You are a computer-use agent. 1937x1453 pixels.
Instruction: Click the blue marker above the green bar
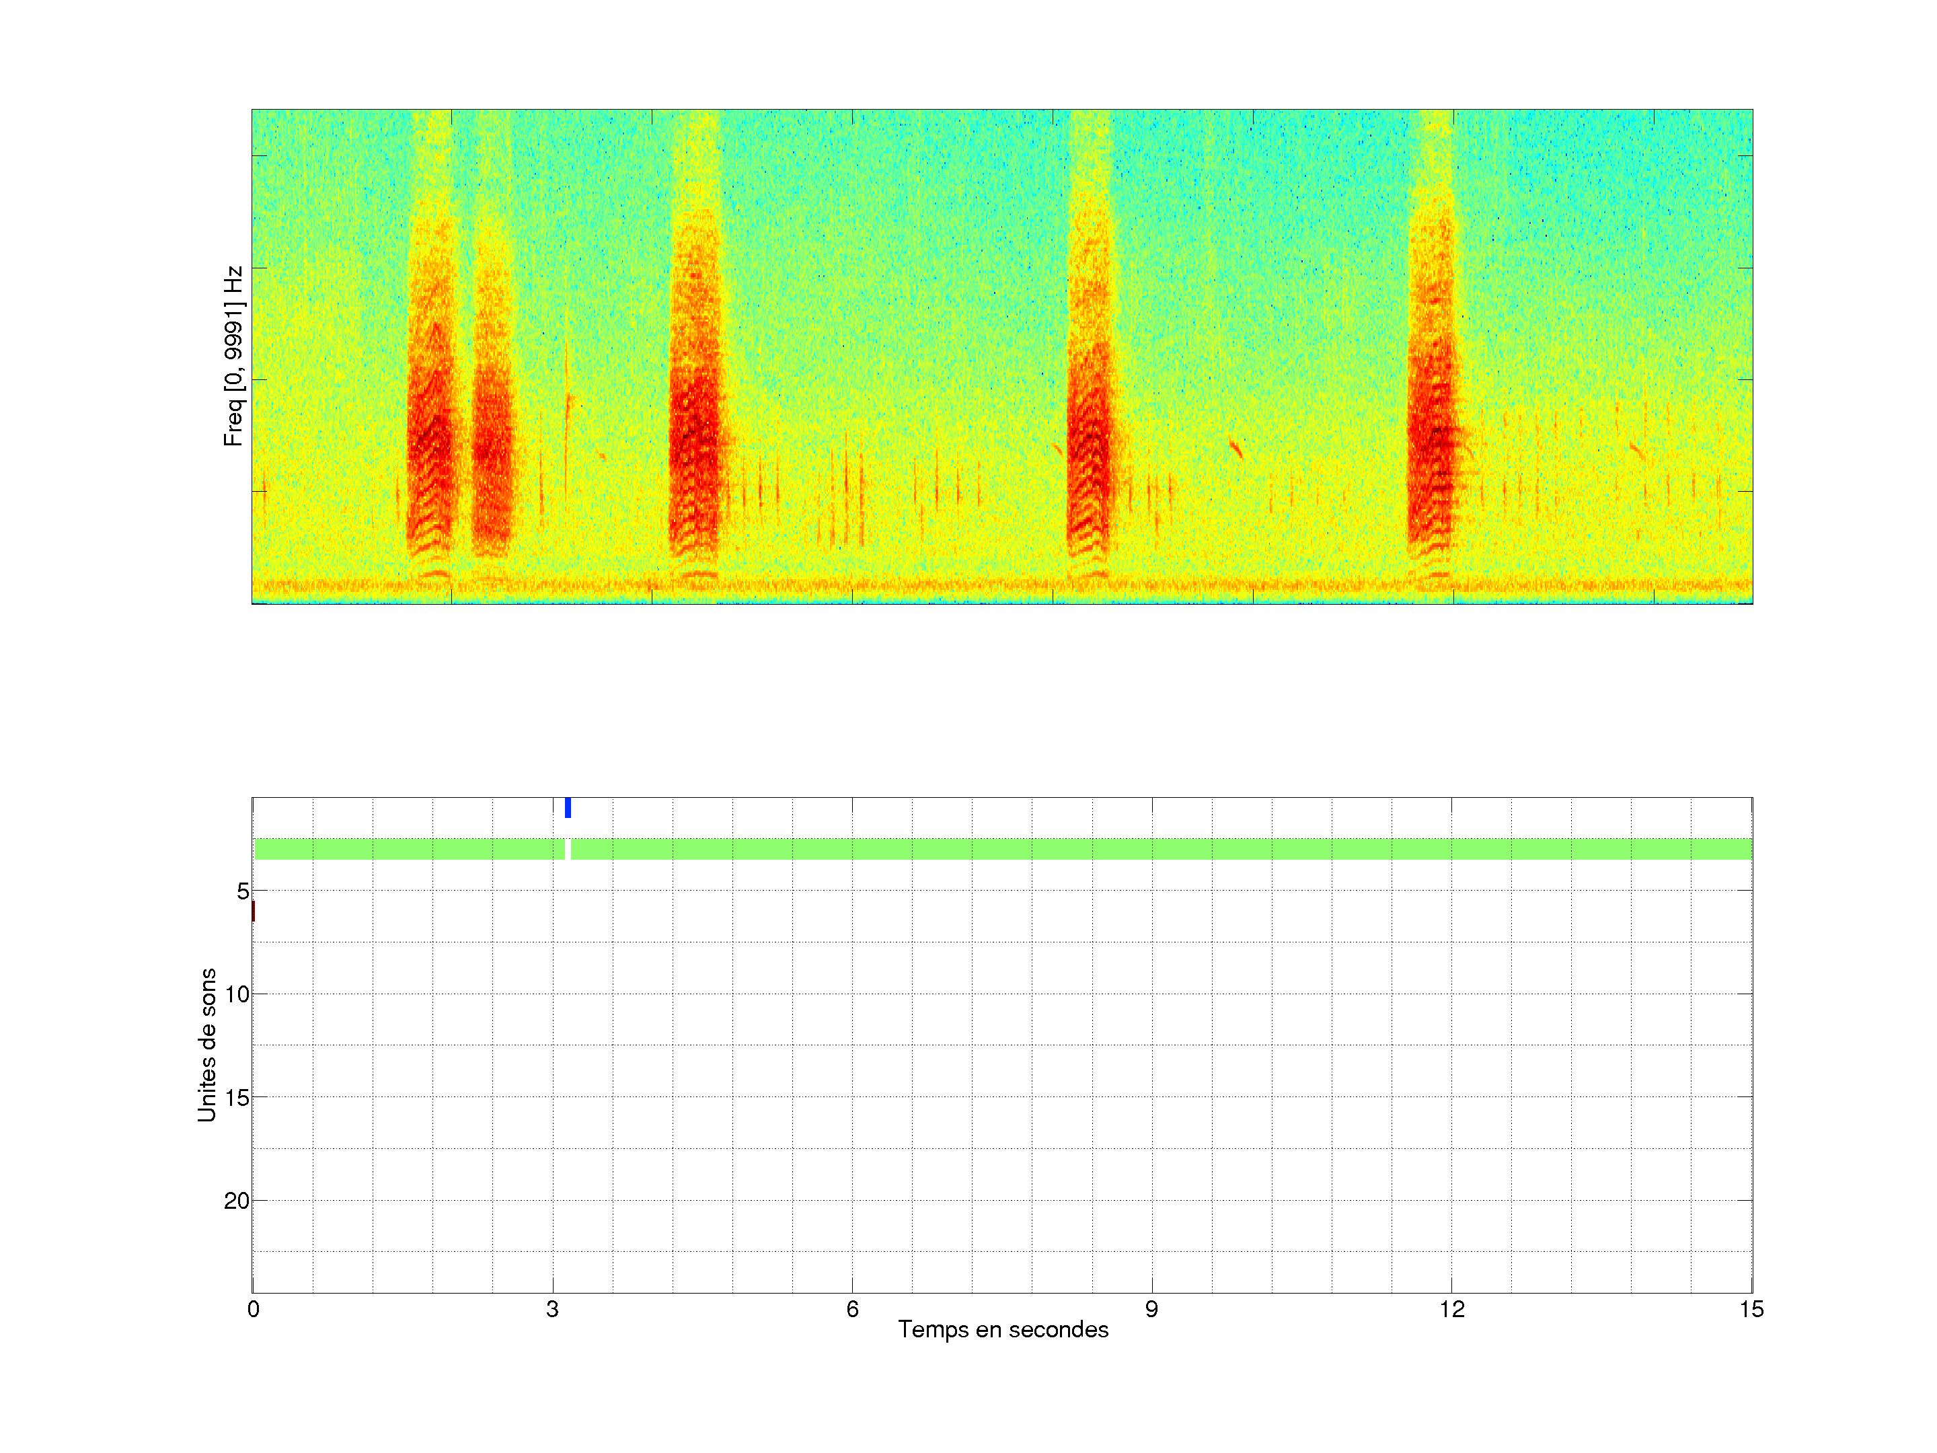tap(568, 807)
